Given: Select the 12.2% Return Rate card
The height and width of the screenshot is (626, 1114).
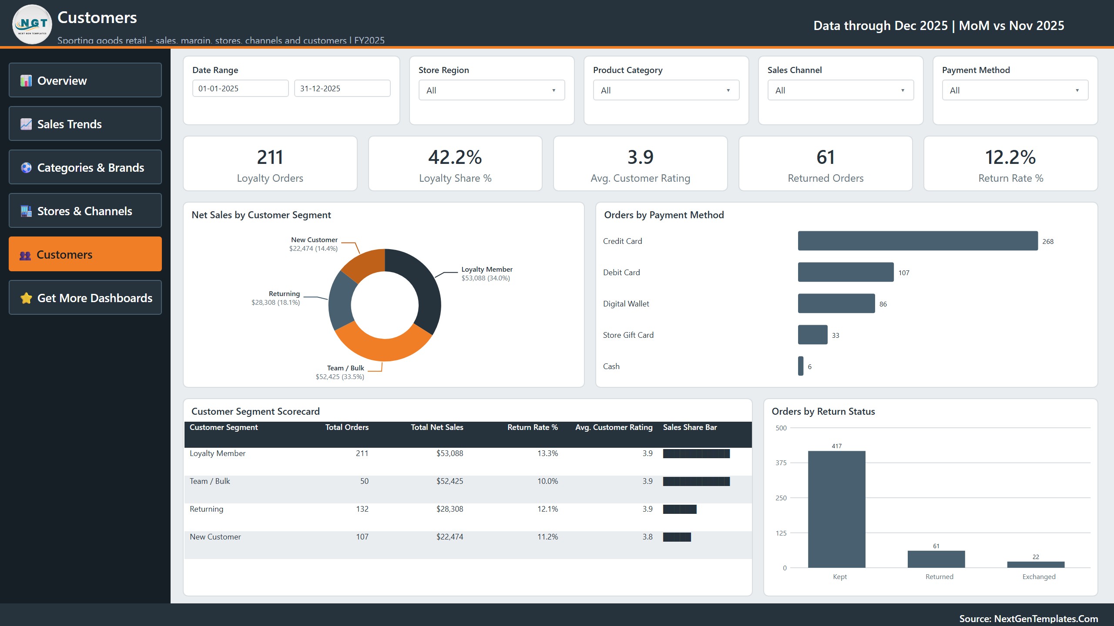Looking at the screenshot, I should (1011, 163).
